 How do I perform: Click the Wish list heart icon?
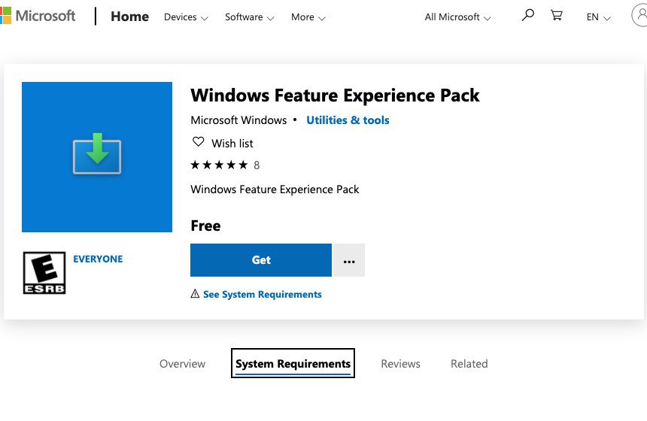199,142
